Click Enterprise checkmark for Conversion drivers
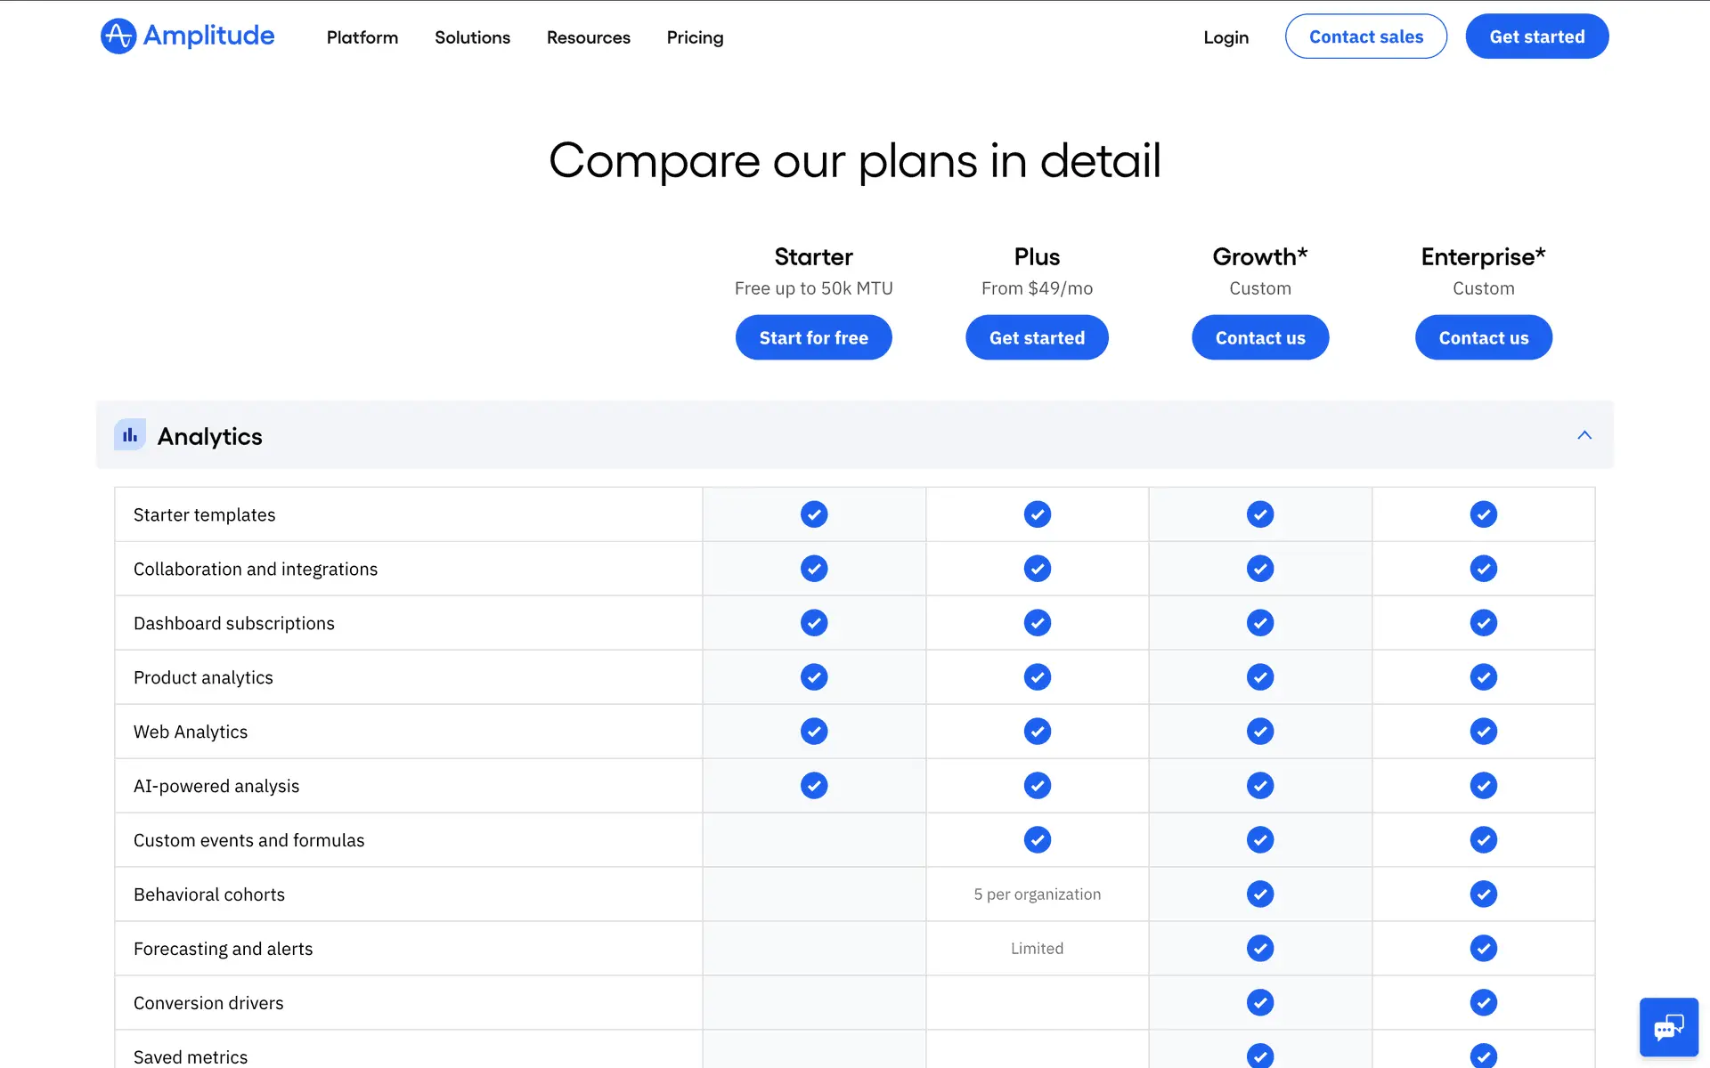 [1483, 1003]
